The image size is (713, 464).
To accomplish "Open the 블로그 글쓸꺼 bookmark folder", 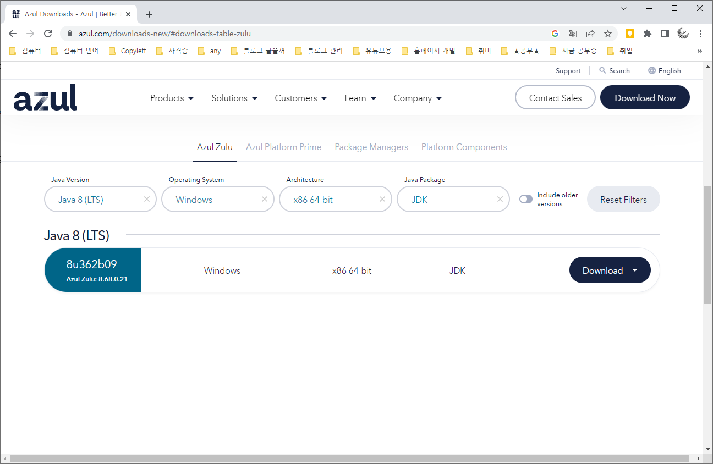I will [259, 51].
